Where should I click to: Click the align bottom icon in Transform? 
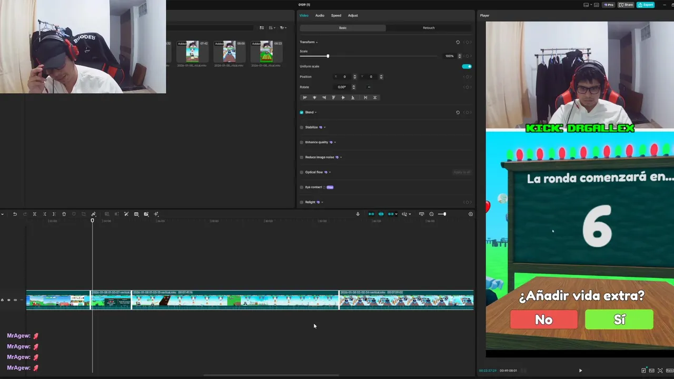(x=353, y=97)
